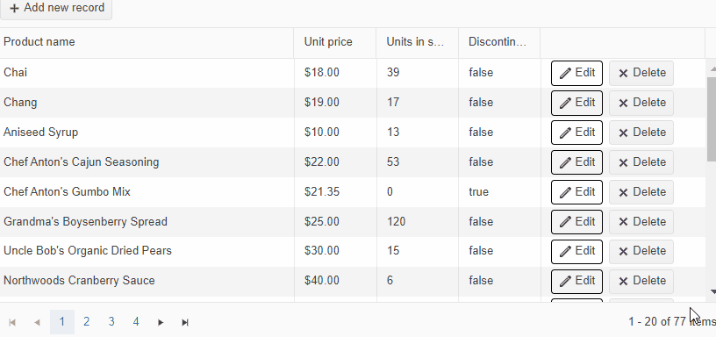The image size is (716, 337).
Task: Click the vertical scrollbar thumb
Action: [712, 119]
